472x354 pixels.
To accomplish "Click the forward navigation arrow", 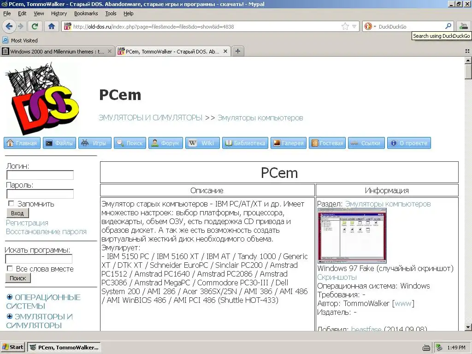I will point(20,26).
